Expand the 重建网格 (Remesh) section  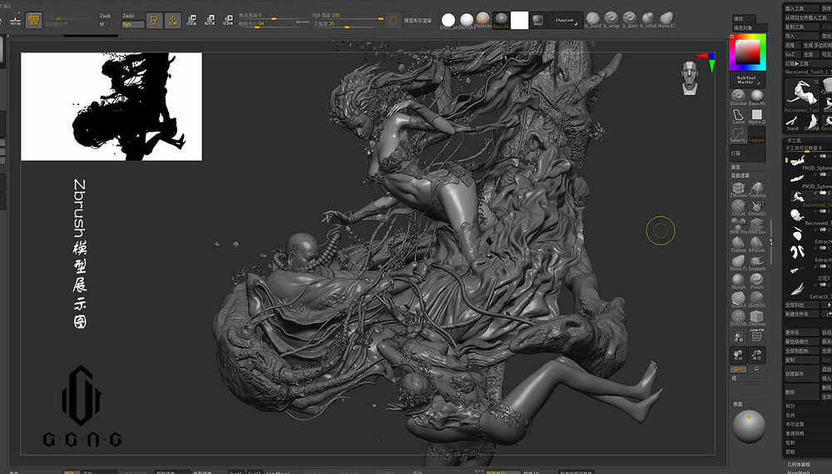point(795,433)
